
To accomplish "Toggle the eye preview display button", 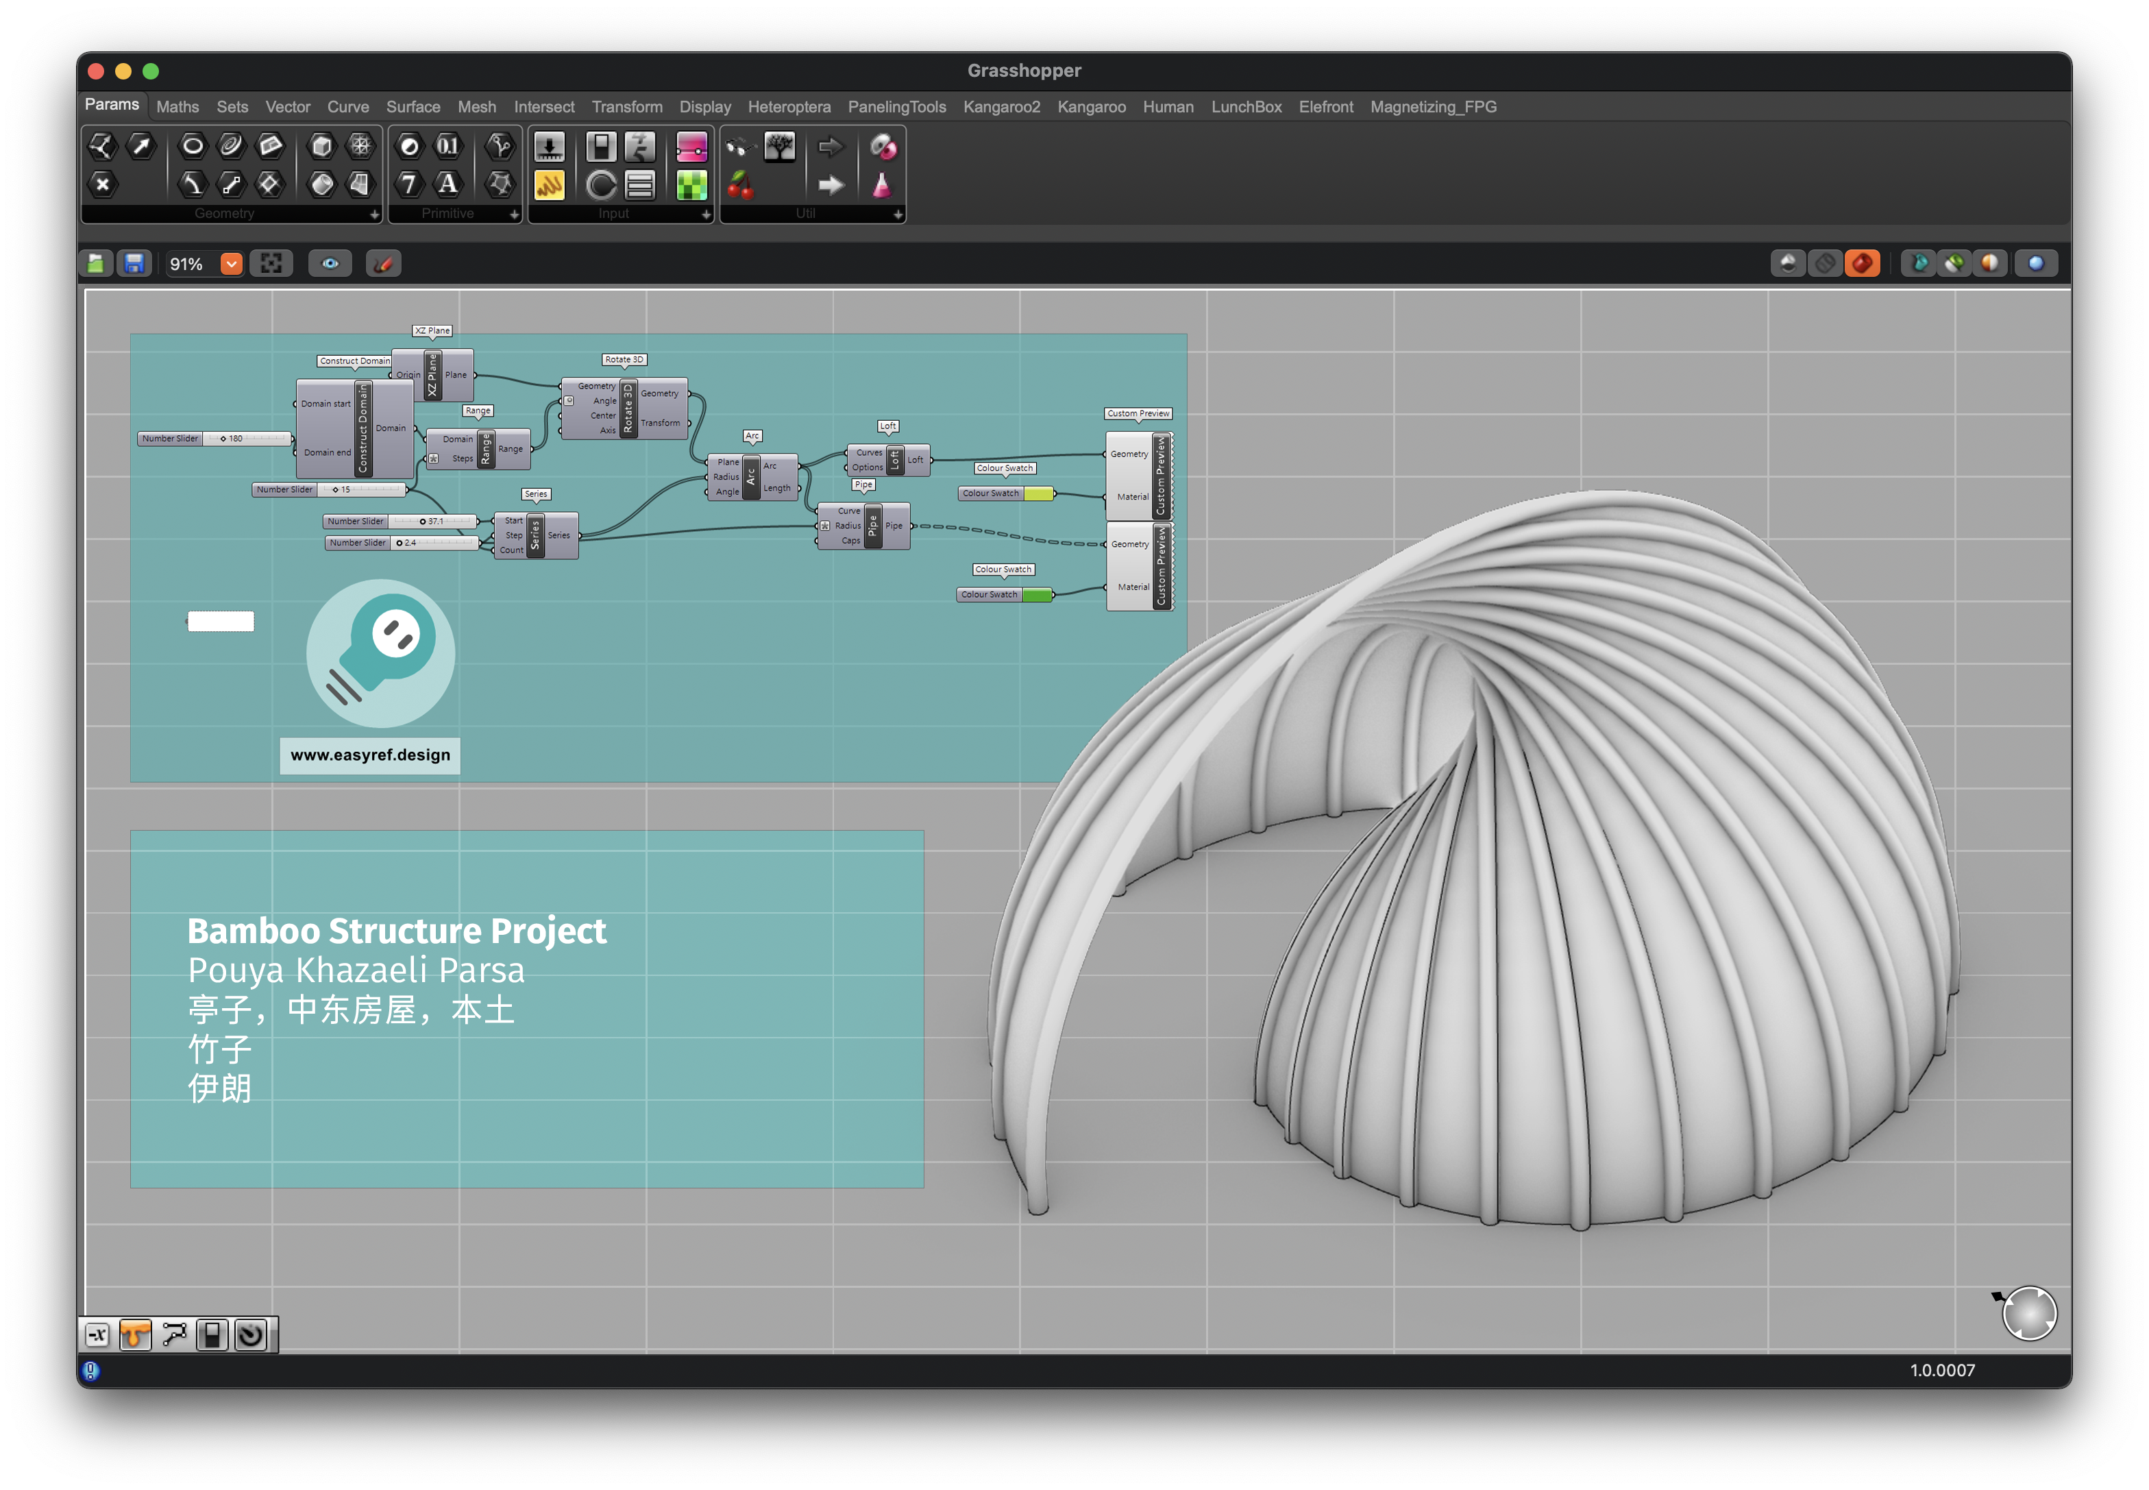I will point(330,264).
